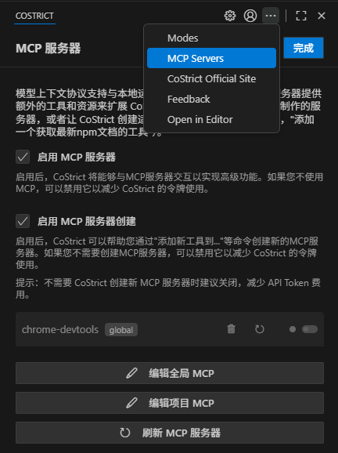Open CoStrict settings via the gear icon

point(230,16)
